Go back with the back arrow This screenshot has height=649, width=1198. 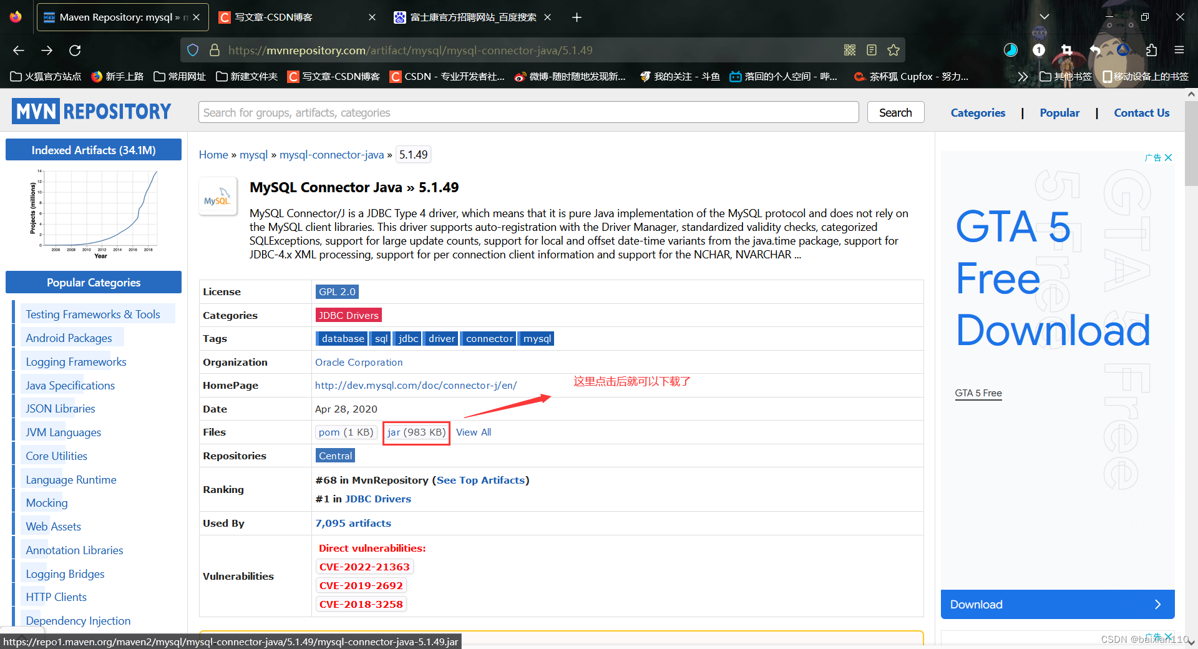click(x=19, y=50)
